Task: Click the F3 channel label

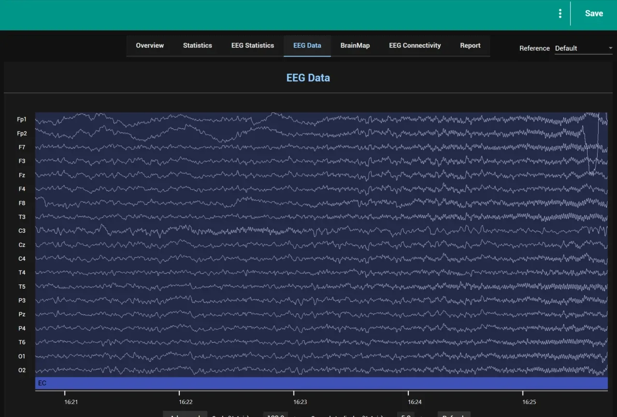Action: coord(22,161)
